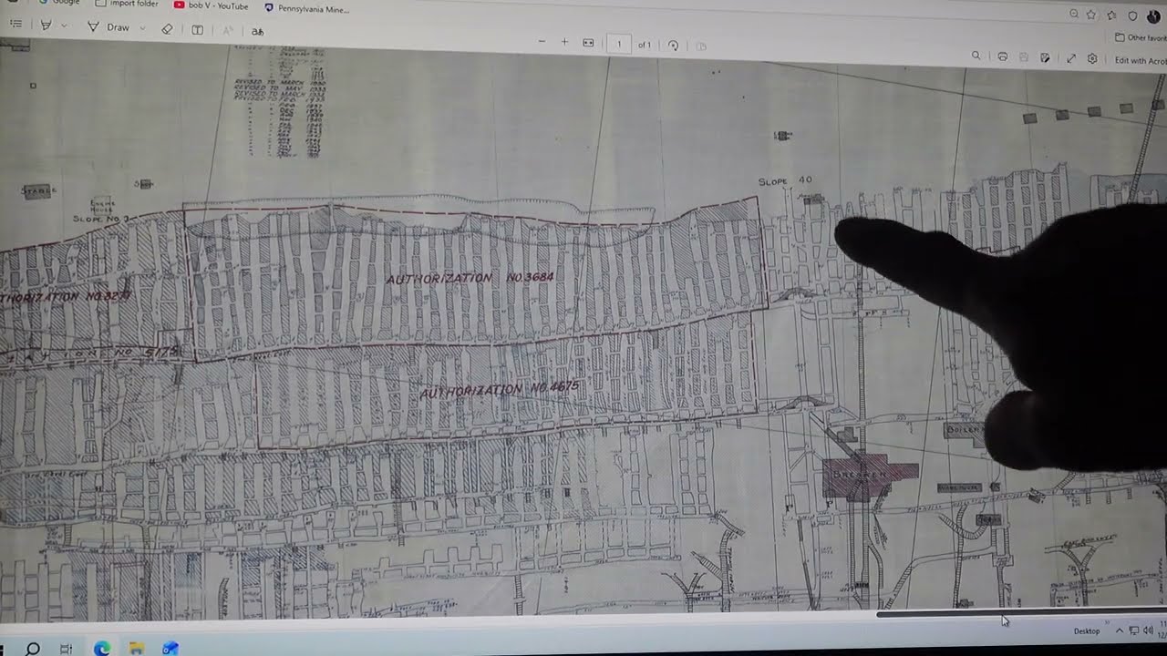Expand the Highlight color dropdown arrow
This screenshot has height=656, width=1167.
click(64, 26)
